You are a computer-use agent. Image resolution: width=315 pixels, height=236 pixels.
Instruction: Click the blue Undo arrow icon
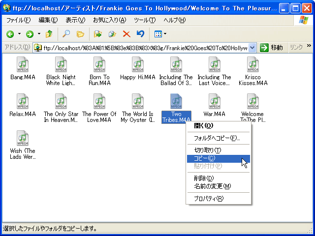click(140, 34)
